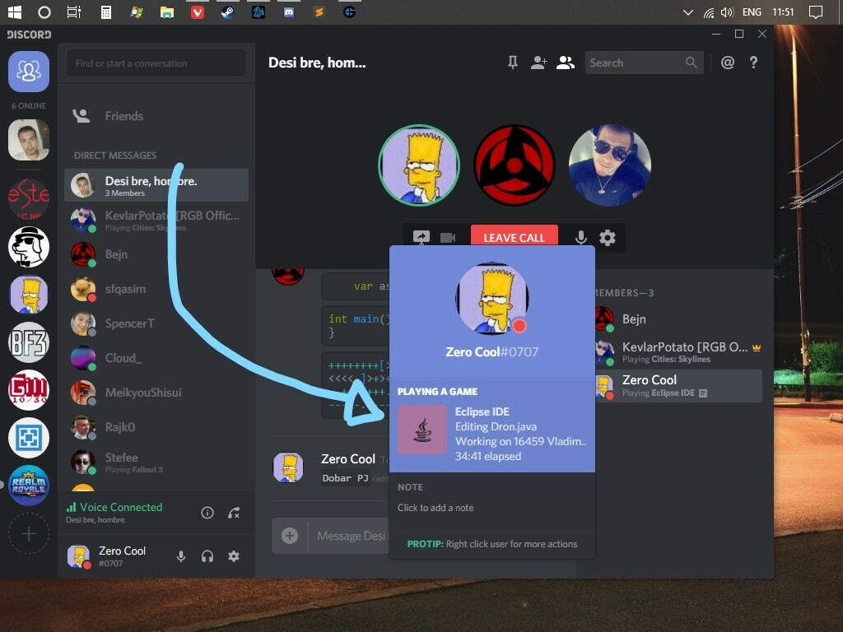Open the Realm Royale server icon
The image size is (843, 632).
click(29, 486)
